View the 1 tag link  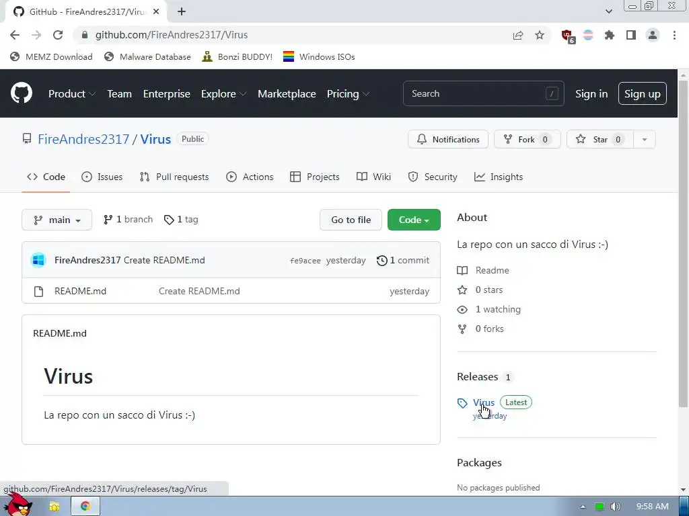coord(180,220)
